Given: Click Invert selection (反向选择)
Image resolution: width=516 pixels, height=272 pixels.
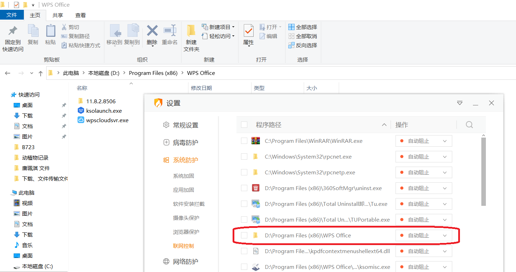Looking at the screenshot, I should coord(303,45).
